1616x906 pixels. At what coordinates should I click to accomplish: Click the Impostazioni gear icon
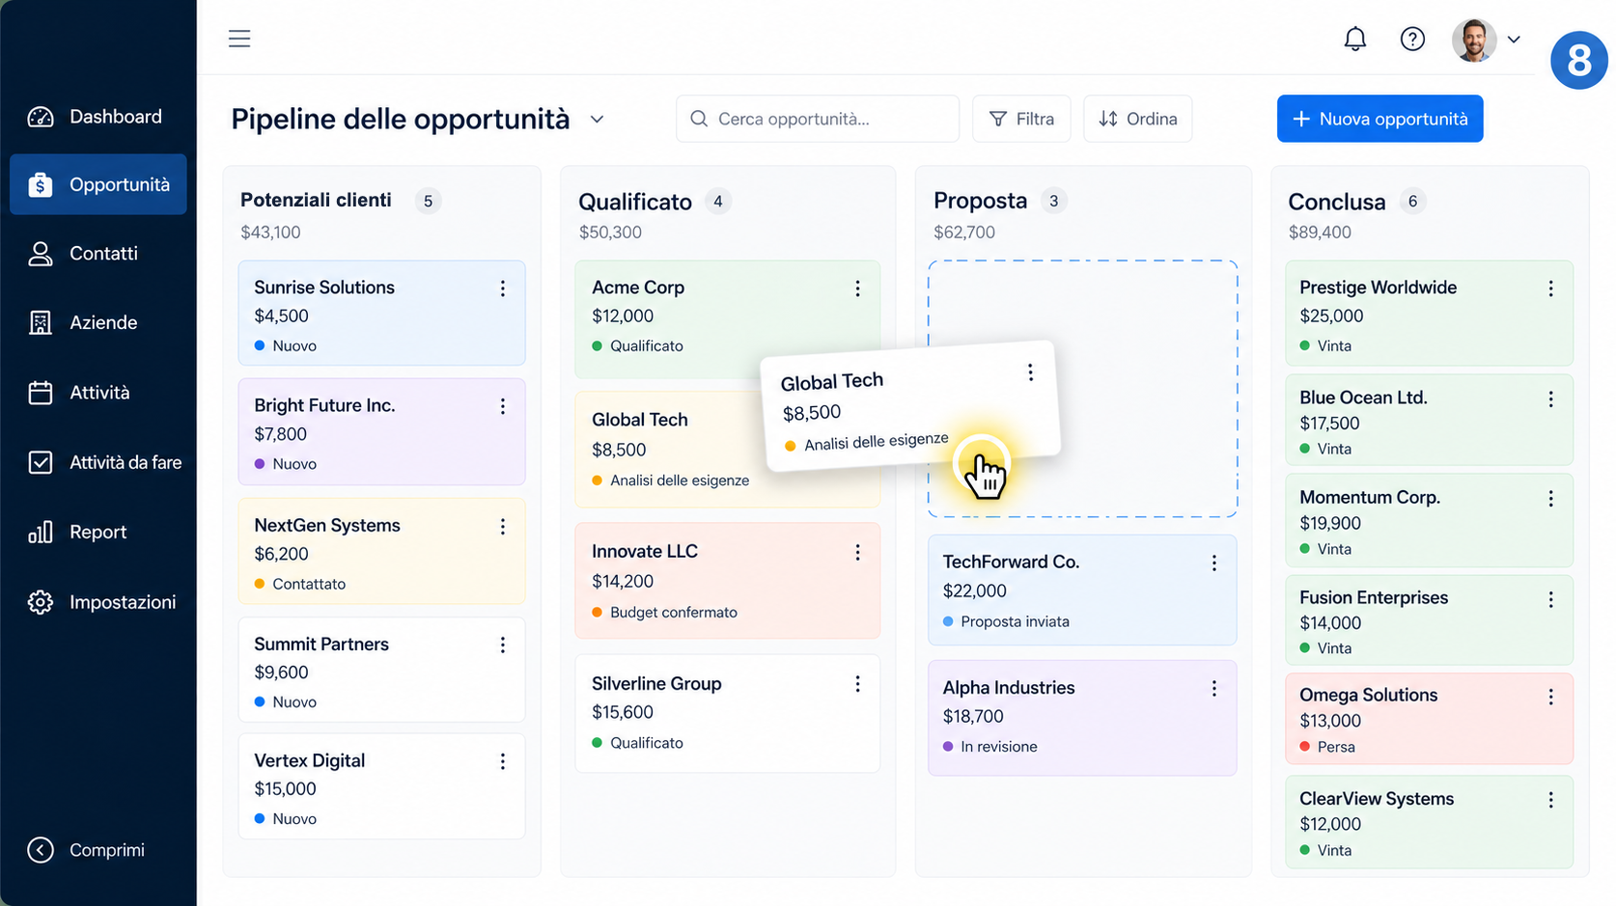point(41,602)
